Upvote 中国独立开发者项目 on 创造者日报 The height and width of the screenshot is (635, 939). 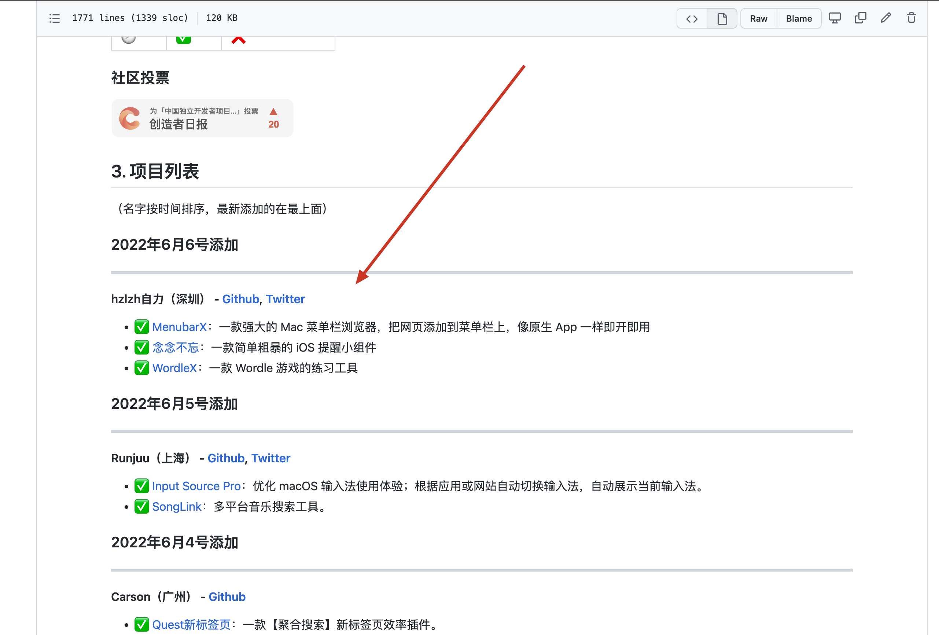pos(273,112)
